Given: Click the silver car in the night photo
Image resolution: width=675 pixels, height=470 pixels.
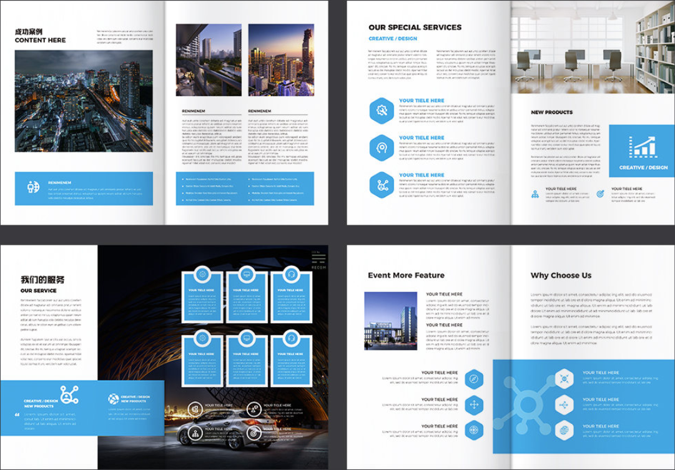Looking at the screenshot, I should pyautogui.click(x=227, y=429).
